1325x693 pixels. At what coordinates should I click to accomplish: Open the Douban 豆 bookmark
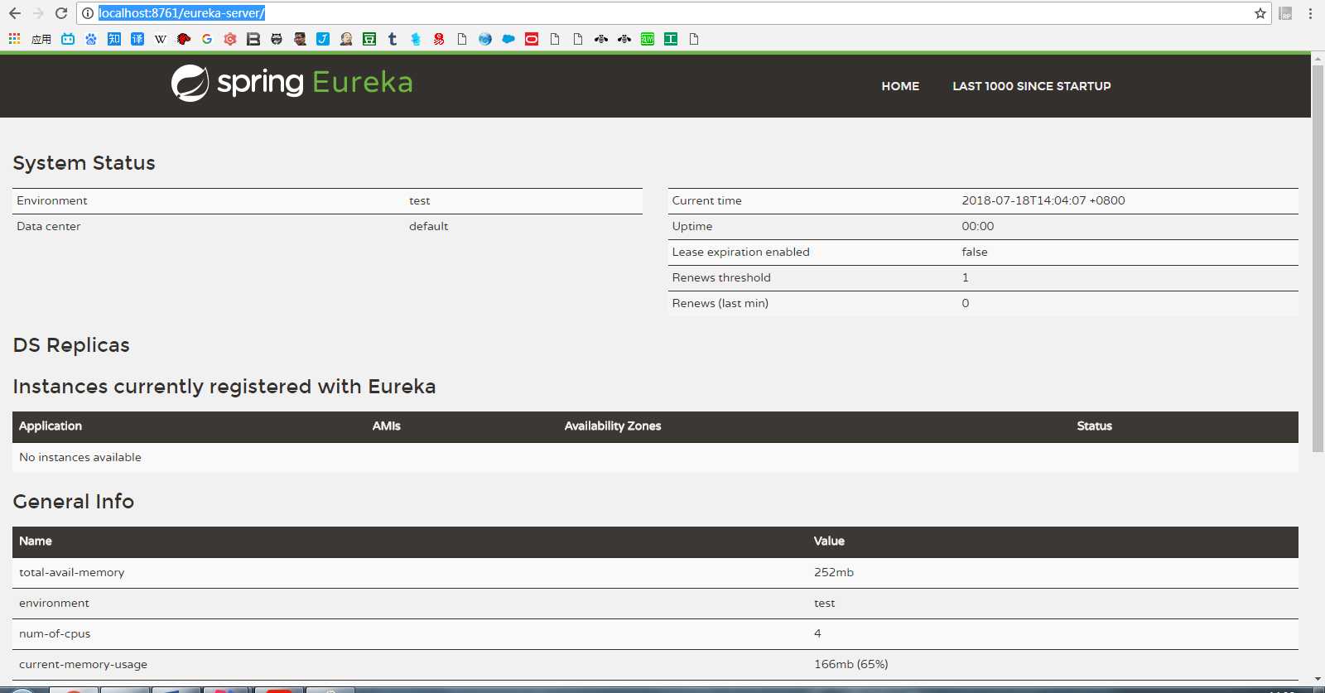pyautogui.click(x=369, y=39)
